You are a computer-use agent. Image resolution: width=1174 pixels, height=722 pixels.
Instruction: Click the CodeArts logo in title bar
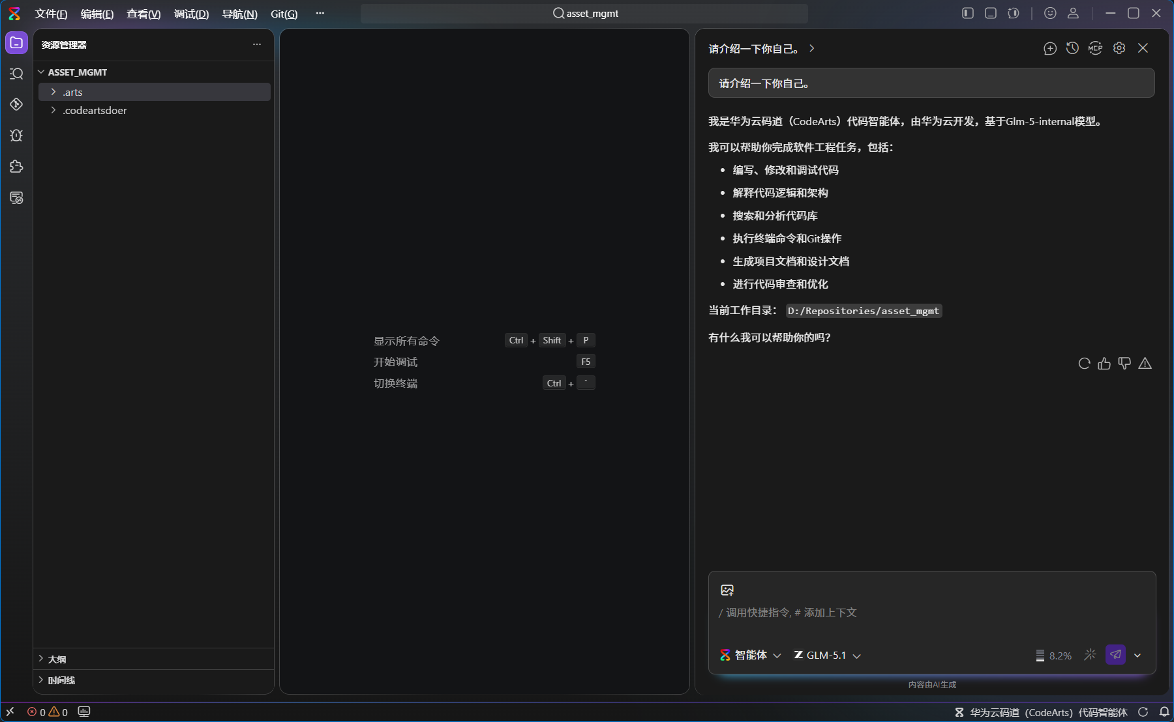click(14, 14)
